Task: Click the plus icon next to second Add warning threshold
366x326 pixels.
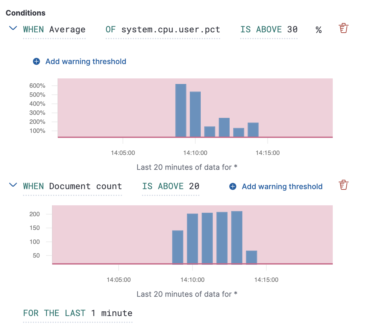Action: coord(233,187)
